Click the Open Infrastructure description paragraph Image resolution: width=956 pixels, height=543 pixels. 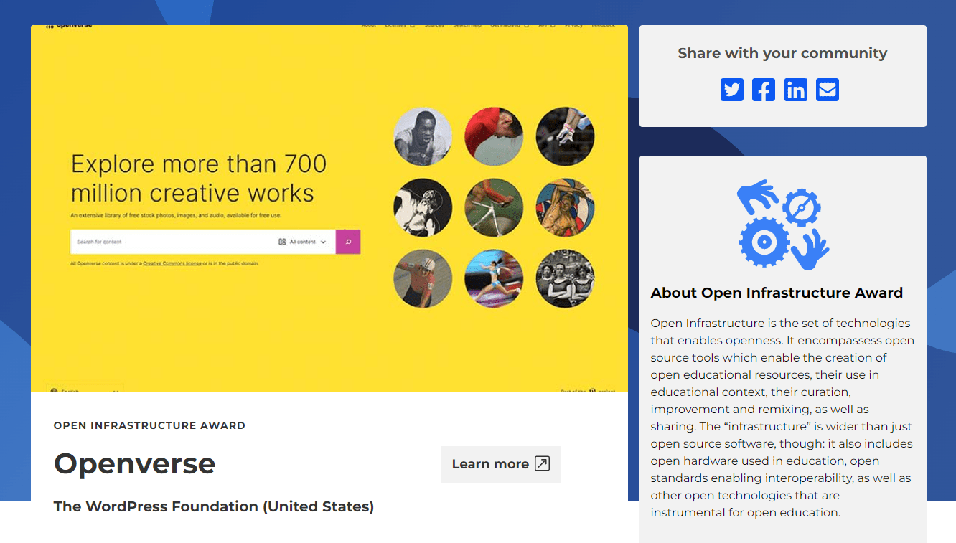[x=782, y=417]
